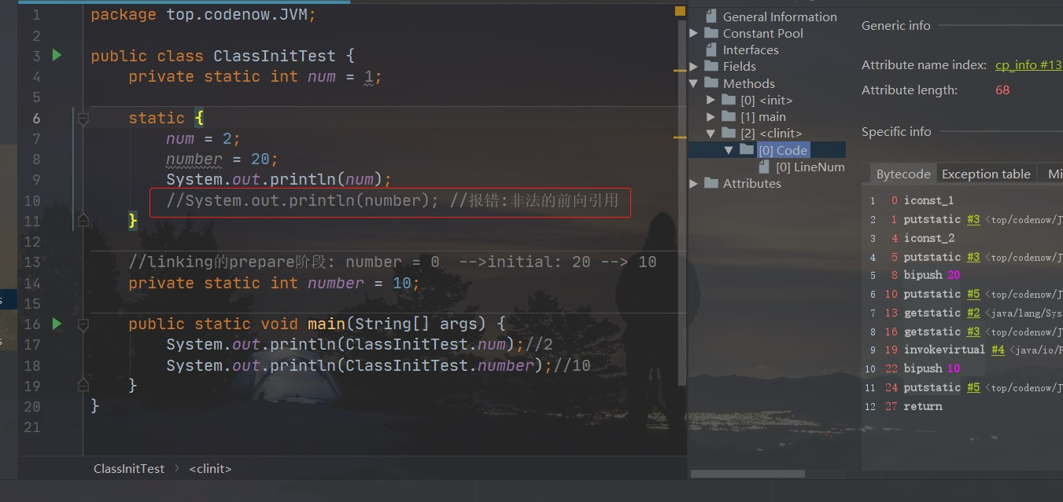Switch to the Exception table tab
Image resolution: width=1063 pixels, height=502 pixels.
click(986, 174)
